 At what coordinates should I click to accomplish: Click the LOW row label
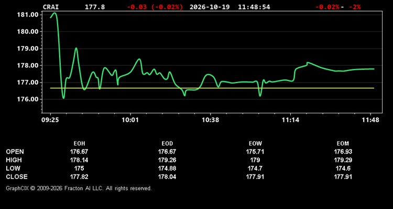(13, 168)
